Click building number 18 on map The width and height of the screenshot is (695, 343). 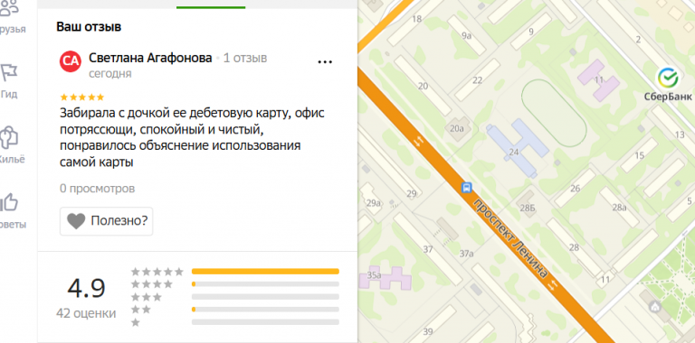416,19
